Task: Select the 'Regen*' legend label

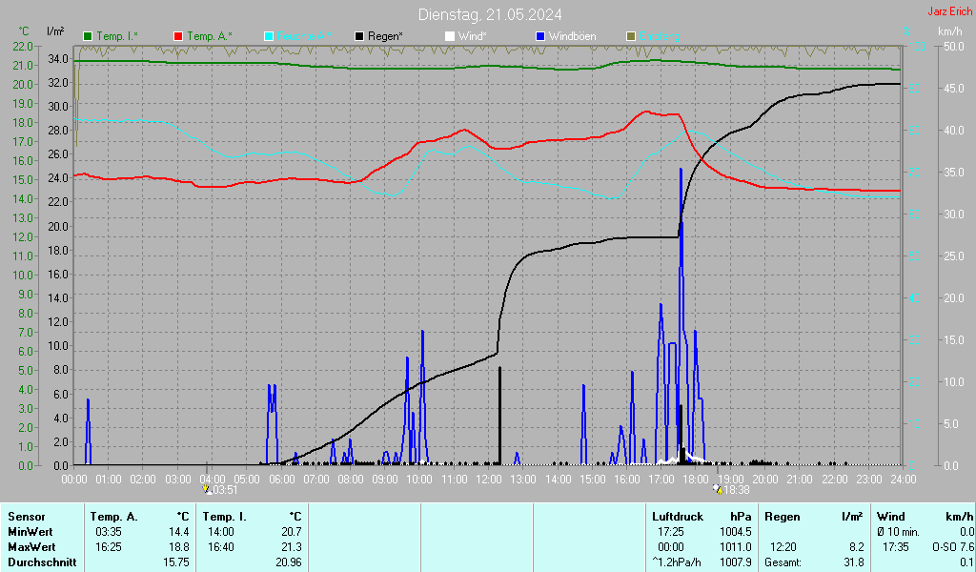Action: [385, 37]
